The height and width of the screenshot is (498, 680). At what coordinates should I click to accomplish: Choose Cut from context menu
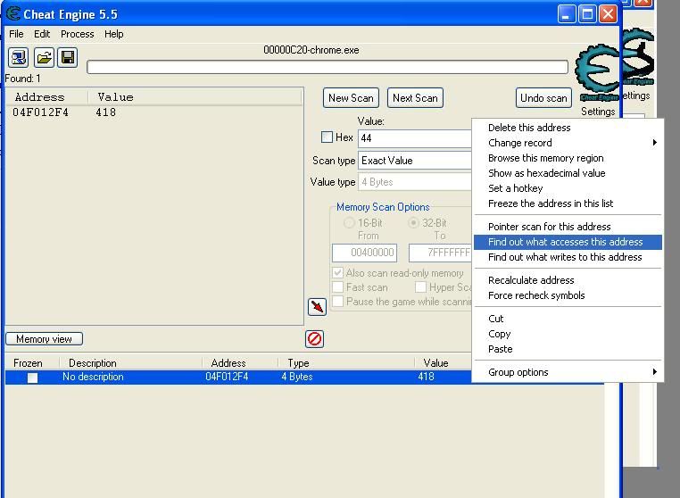[568, 319]
